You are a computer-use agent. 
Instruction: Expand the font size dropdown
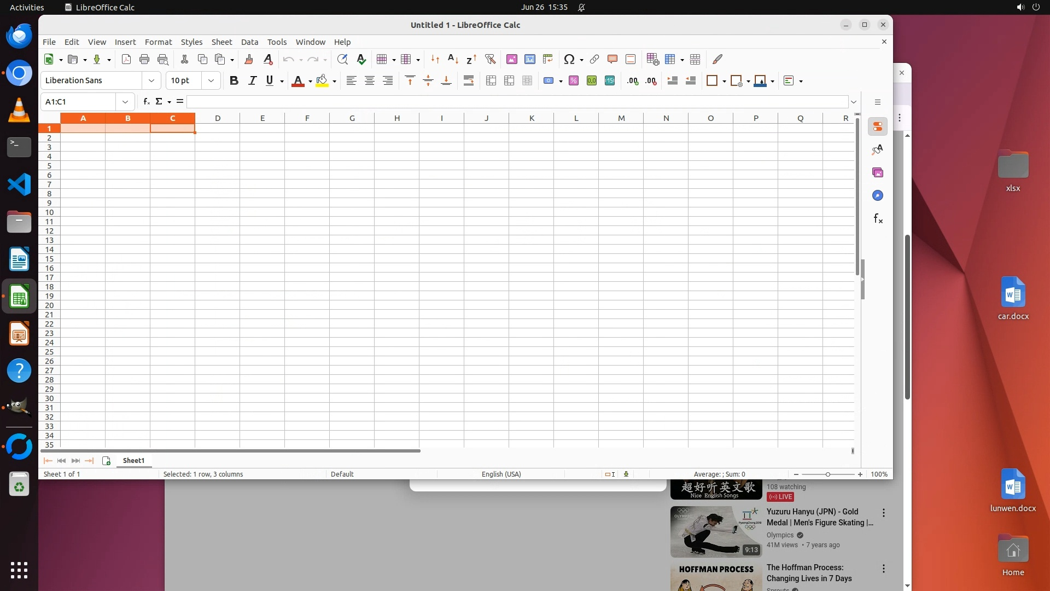point(211,80)
